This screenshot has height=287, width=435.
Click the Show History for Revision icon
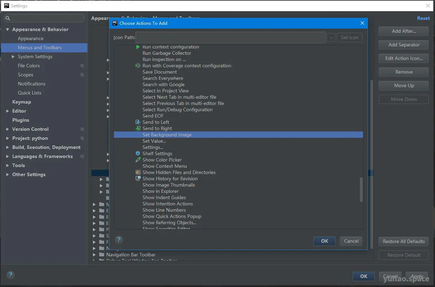point(138,179)
